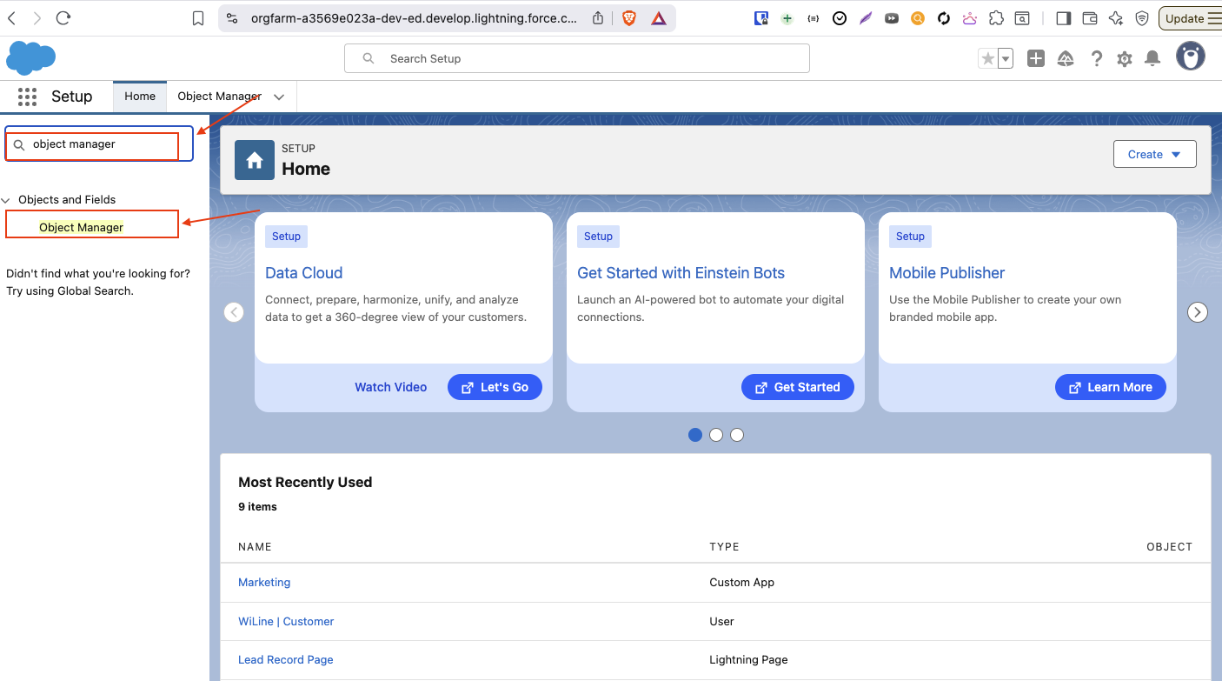The image size is (1222, 681).
Task: Click the Get Started button for Einstein Bots
Action: (797, 387)
